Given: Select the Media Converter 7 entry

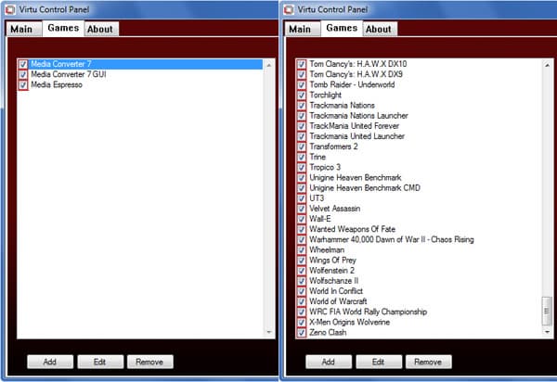Looking at the screenshot, I should tap(61, 64).
